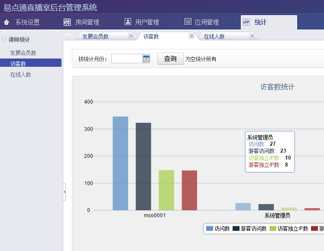Click the red 游客独立IP数 bar for mso0001
324x251 pixels.
point(189,190)
